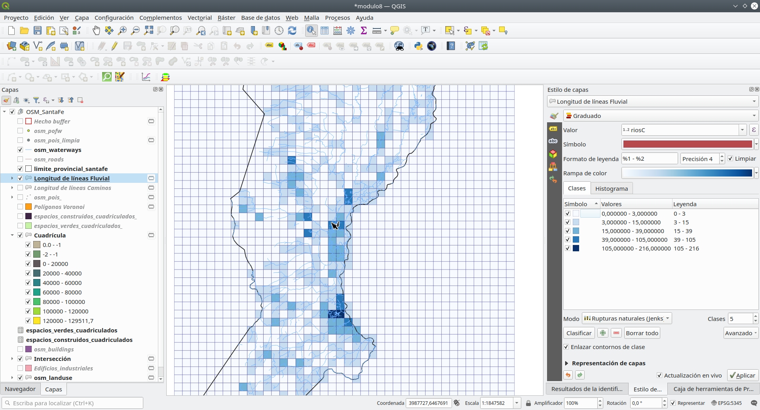Screen dimensions: 760x410
Task: Open the Graduado renderer dropdown
Action: (661, 116)
